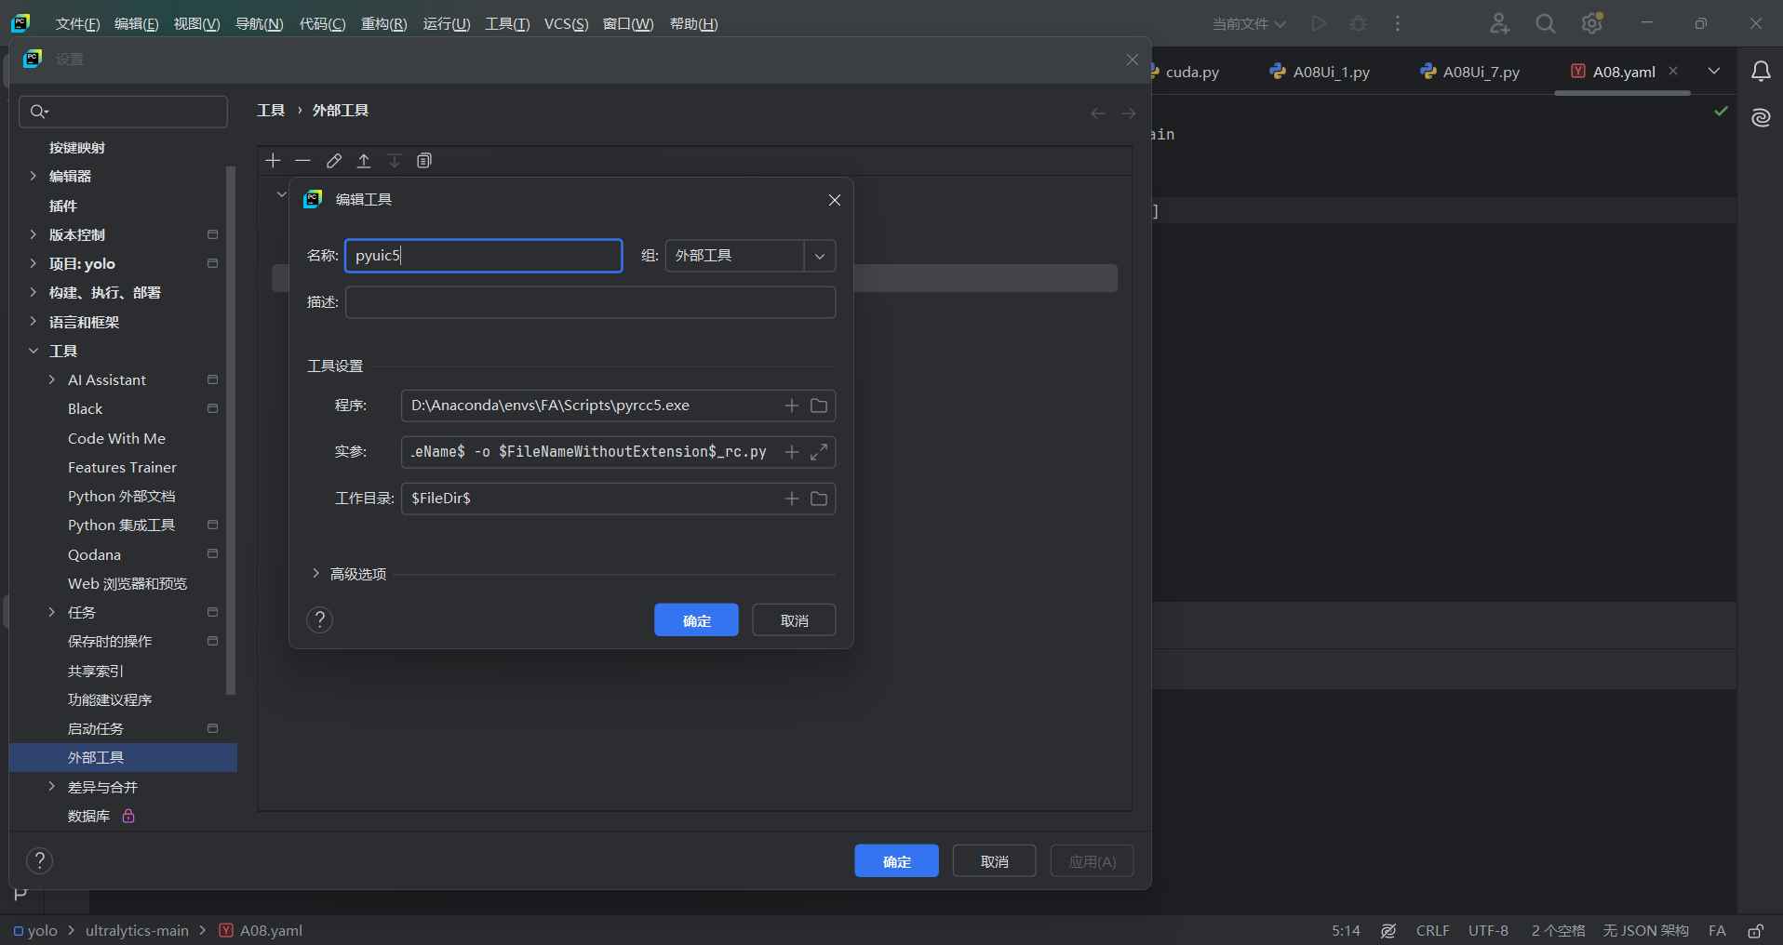Insert macro in the working directory field
The height and width of the screenshot is (945, 1783).
pos(792,499)
